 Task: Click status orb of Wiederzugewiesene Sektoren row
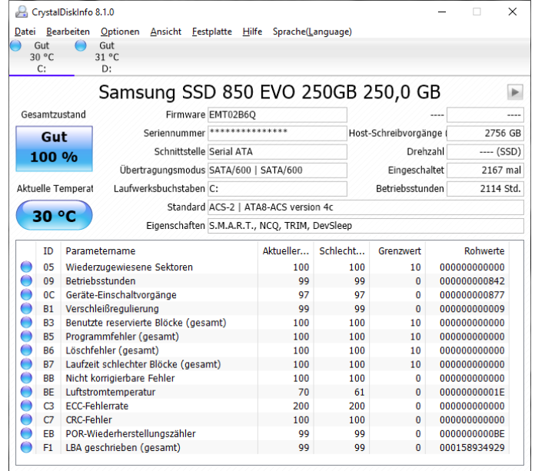26,267
